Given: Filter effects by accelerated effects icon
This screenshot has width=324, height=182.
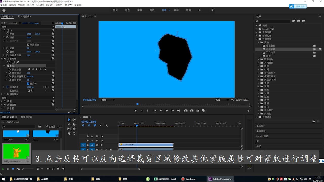Looking at the screenshot, I should pos(294,21).
